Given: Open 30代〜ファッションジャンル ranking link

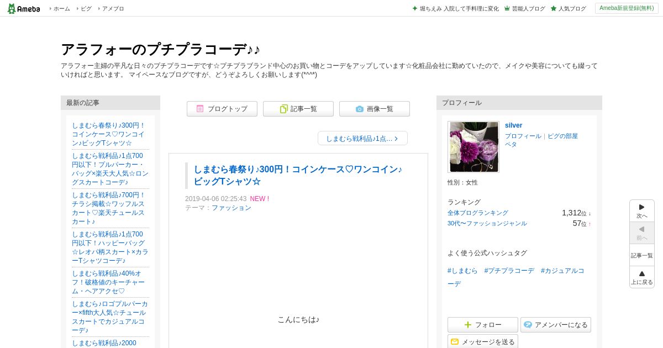Looking at the screenshot, I should tap(487, 223).
